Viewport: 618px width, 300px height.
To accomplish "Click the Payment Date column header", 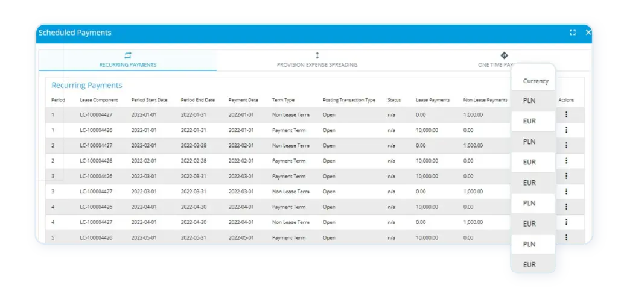I will [x=243, y=100].
